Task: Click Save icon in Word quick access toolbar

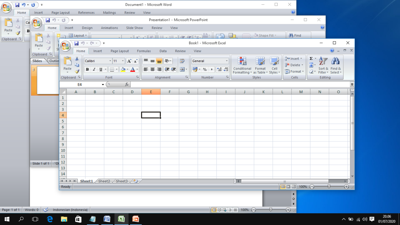Action: click(x=17, y=5)
